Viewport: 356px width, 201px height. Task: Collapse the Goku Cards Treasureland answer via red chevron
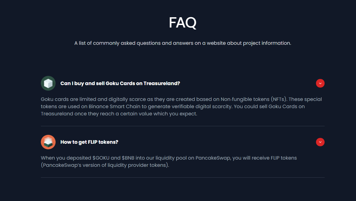click(320, 83)
